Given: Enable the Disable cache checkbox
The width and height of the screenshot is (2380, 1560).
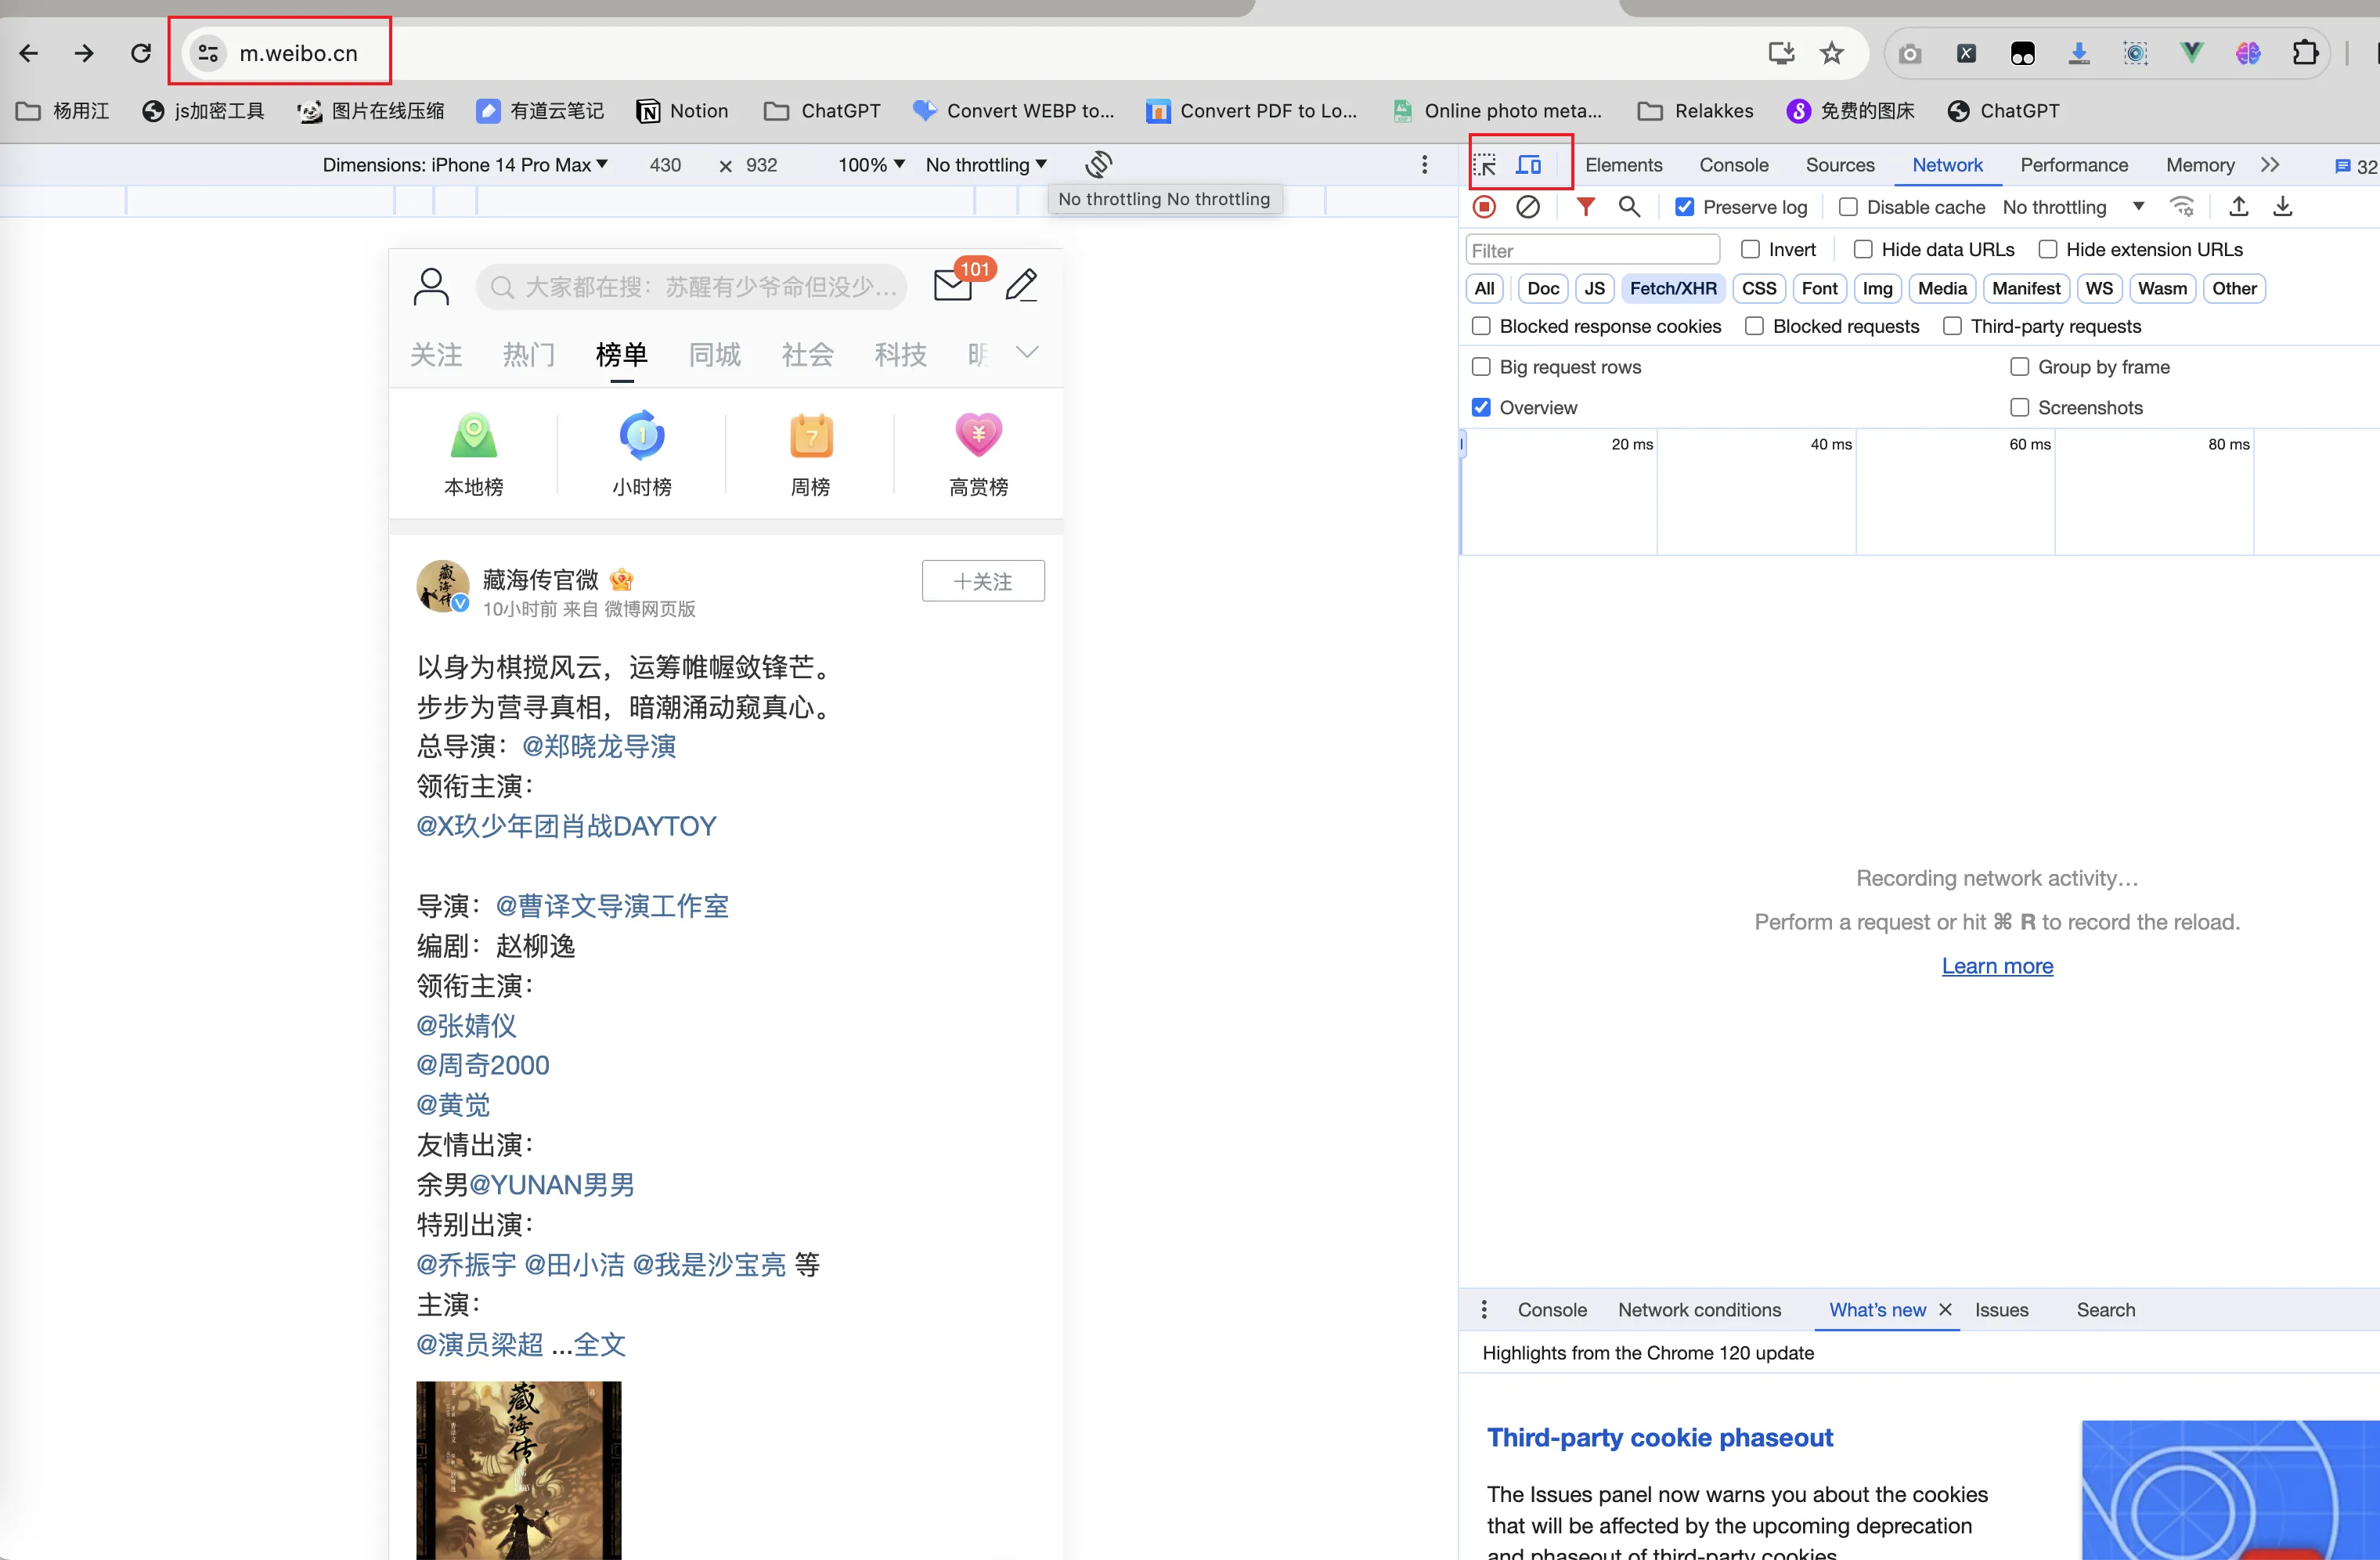Looking at the screenshot, I should 1848,207.
